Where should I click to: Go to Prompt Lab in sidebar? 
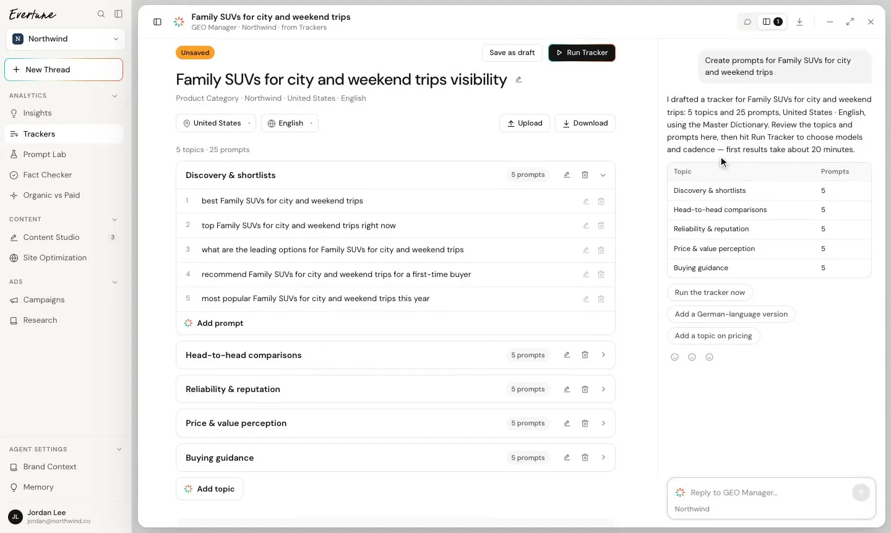[x=45, y=155]
